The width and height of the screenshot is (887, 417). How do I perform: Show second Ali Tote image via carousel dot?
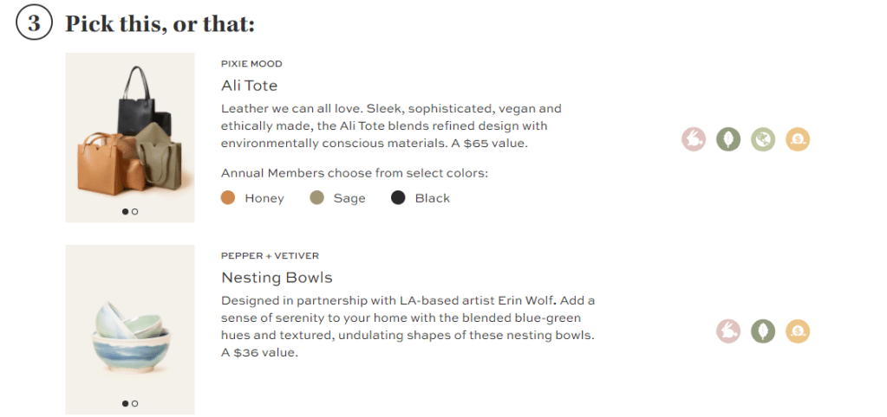tap(135, 211)
